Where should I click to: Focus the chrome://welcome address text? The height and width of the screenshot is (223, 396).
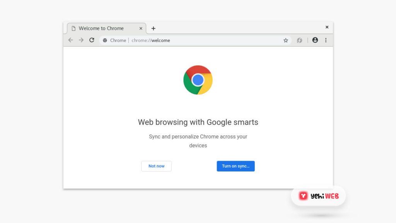(x=151, y=40)
